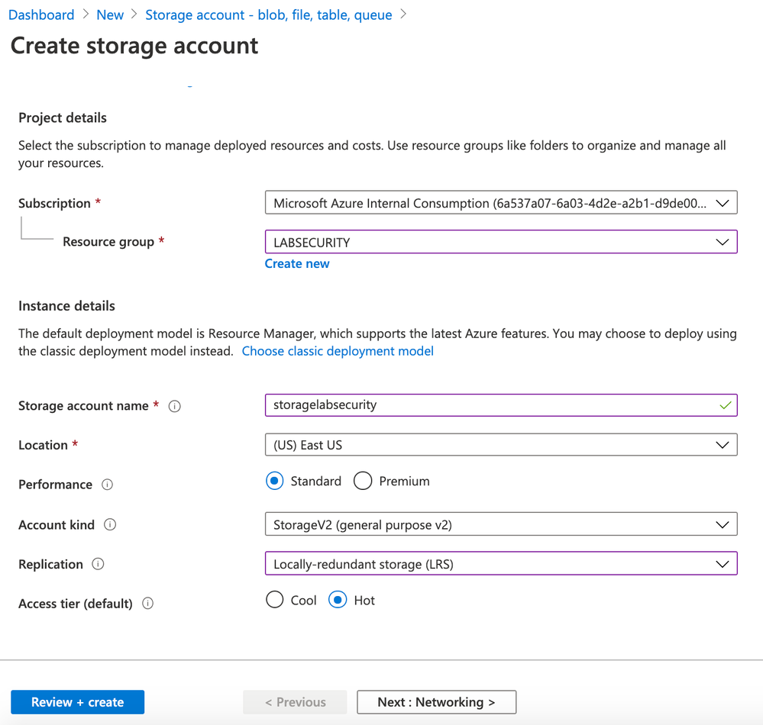
Task: Click Next : Networking button
Action: tap(436, 702)
